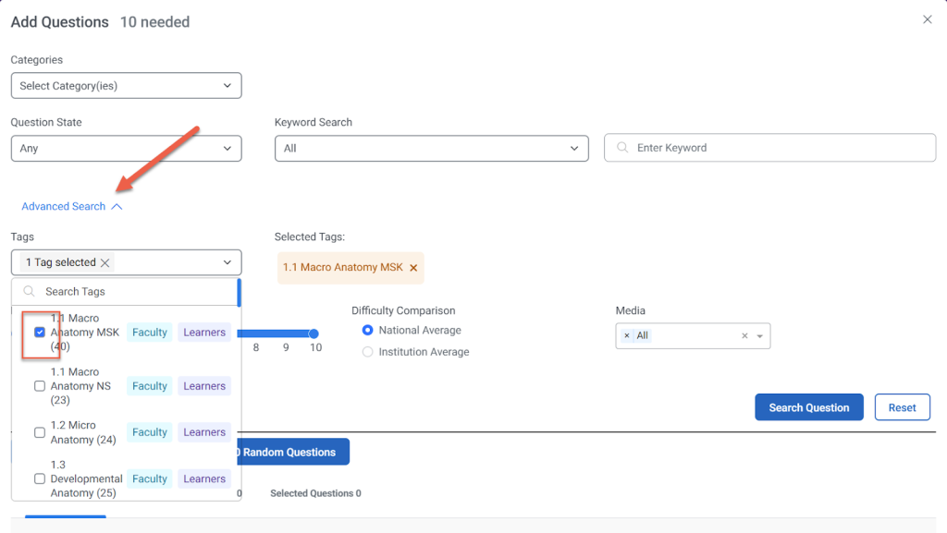Uncheck the 1.1 Macro Anatomy MSK checkbox
This screenshot has height=533, width=947.
pos(40,333)
